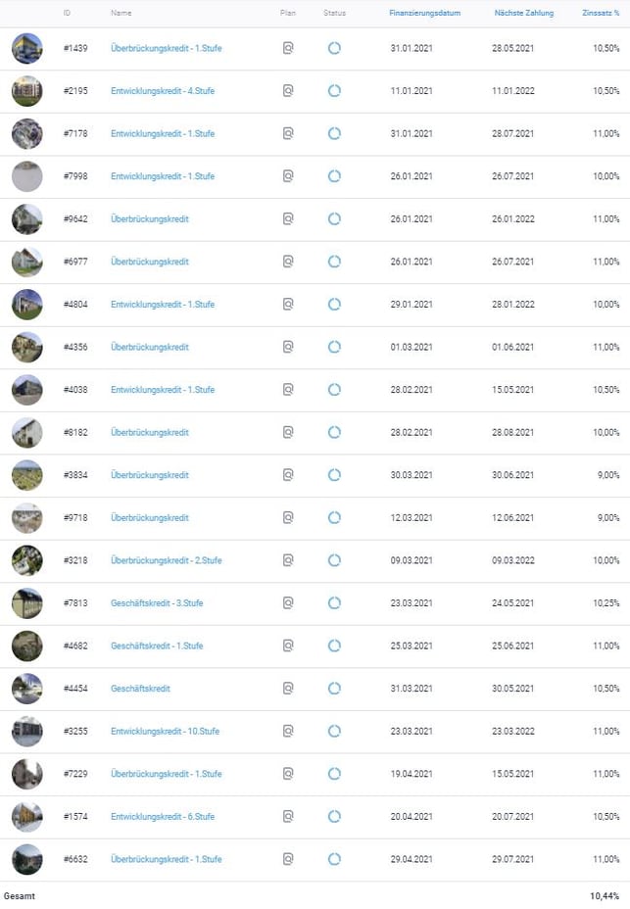Open the plan icon for loan #7178
The width and height of the screenshot is (630, 909).
(288, 133)
